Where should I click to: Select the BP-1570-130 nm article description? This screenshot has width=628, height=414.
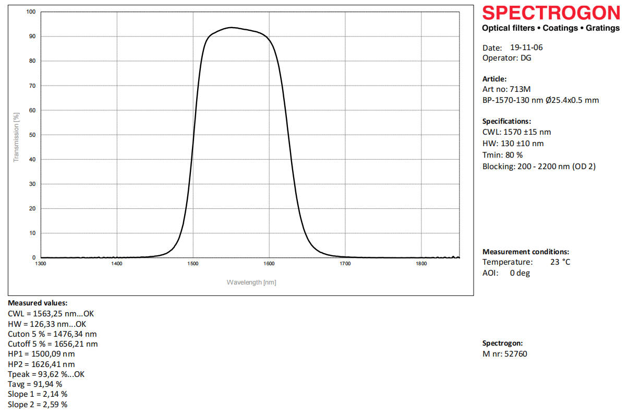pos(540,100)
